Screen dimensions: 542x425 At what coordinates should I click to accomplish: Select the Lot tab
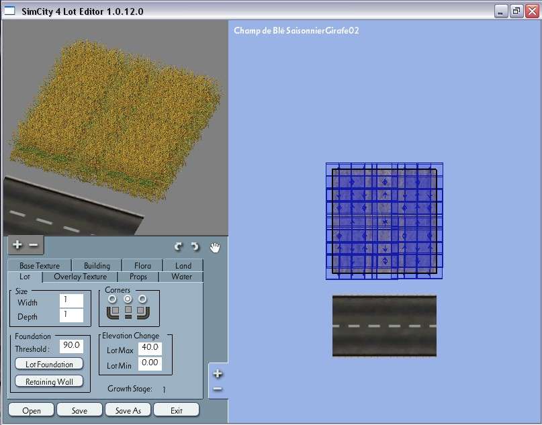coord(25,277)
